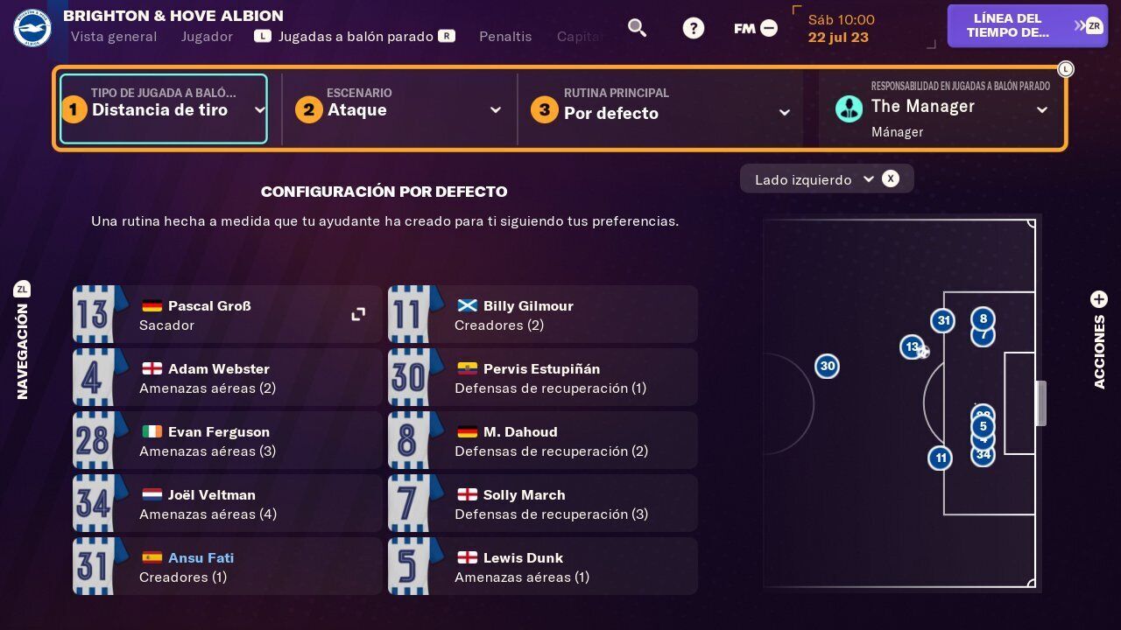Click the plus icon above the Acciones panel
1121x630 pixels.
coord(1099,298)
